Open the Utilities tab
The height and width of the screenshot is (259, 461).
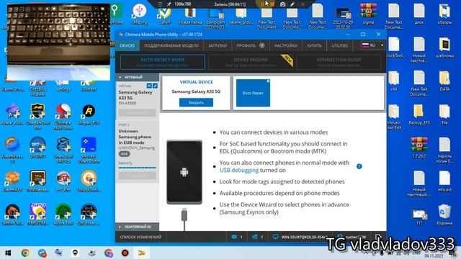[339, 45]
